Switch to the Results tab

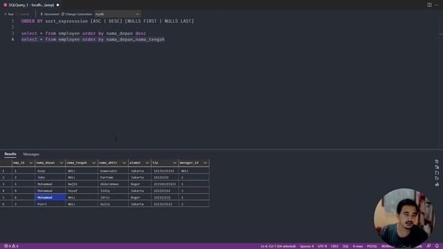pyautogui.click(x=10, y=154)
